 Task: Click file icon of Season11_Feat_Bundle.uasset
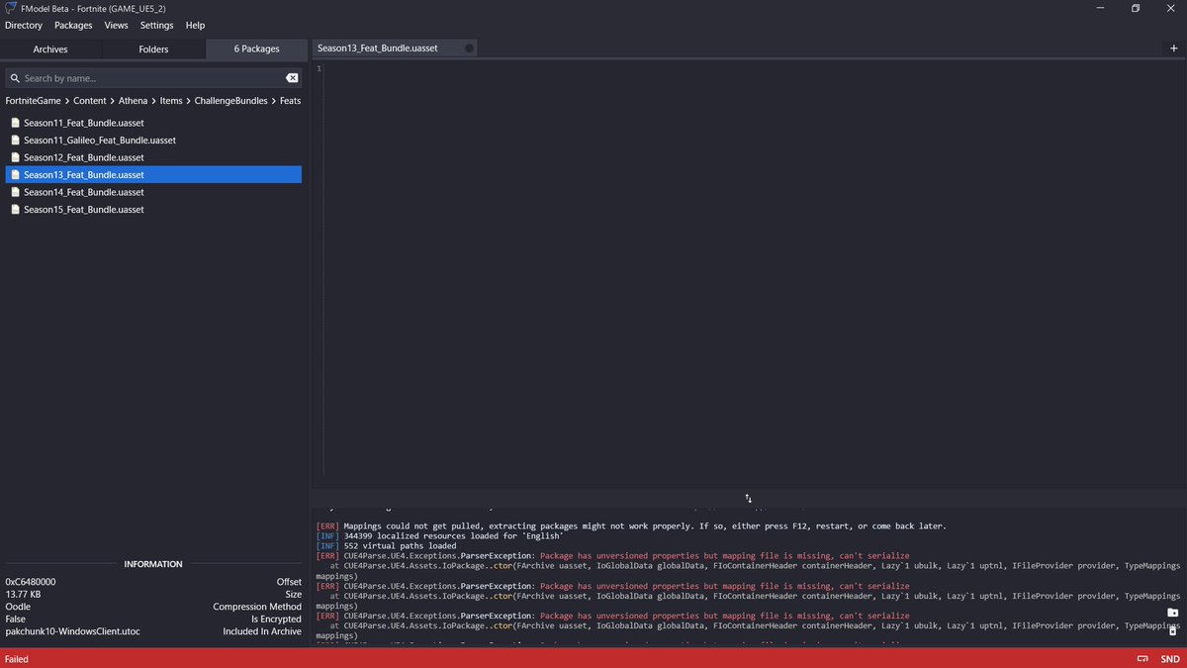[15, 123]
